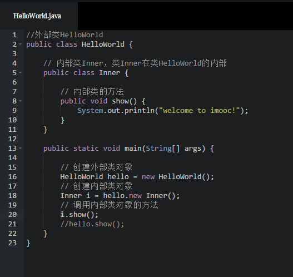Click the closing brace on line 23
The image size is (293, 277).
pyautogui.click(x=28, y=243)
